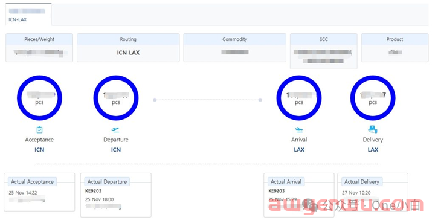Click the ICN-LAX routing value

(128, 53)
